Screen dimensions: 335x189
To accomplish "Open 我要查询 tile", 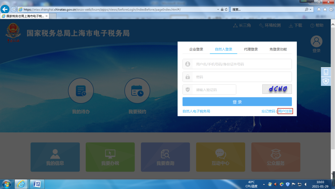I will tap(165, 157).
